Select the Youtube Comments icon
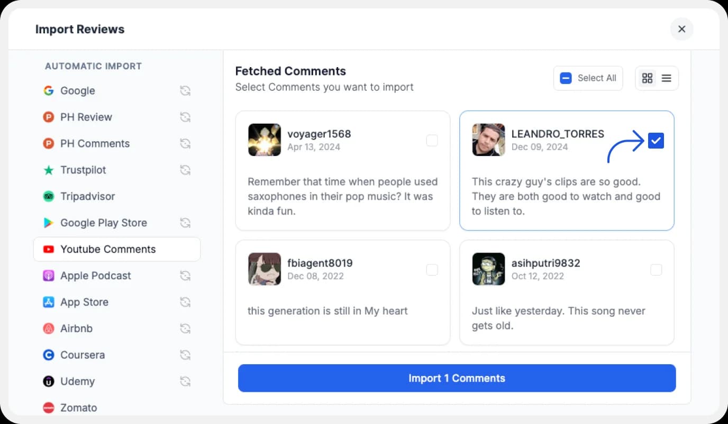 pos(48,249)
